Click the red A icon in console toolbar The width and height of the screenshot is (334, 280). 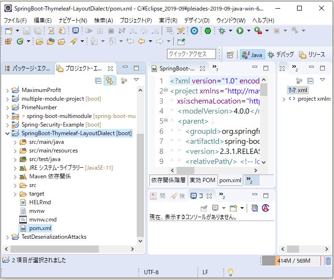[x=266, y=208]
